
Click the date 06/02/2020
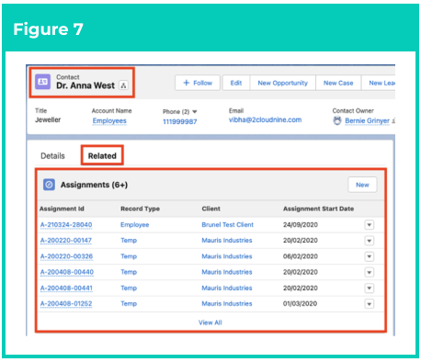click(301, 256)
